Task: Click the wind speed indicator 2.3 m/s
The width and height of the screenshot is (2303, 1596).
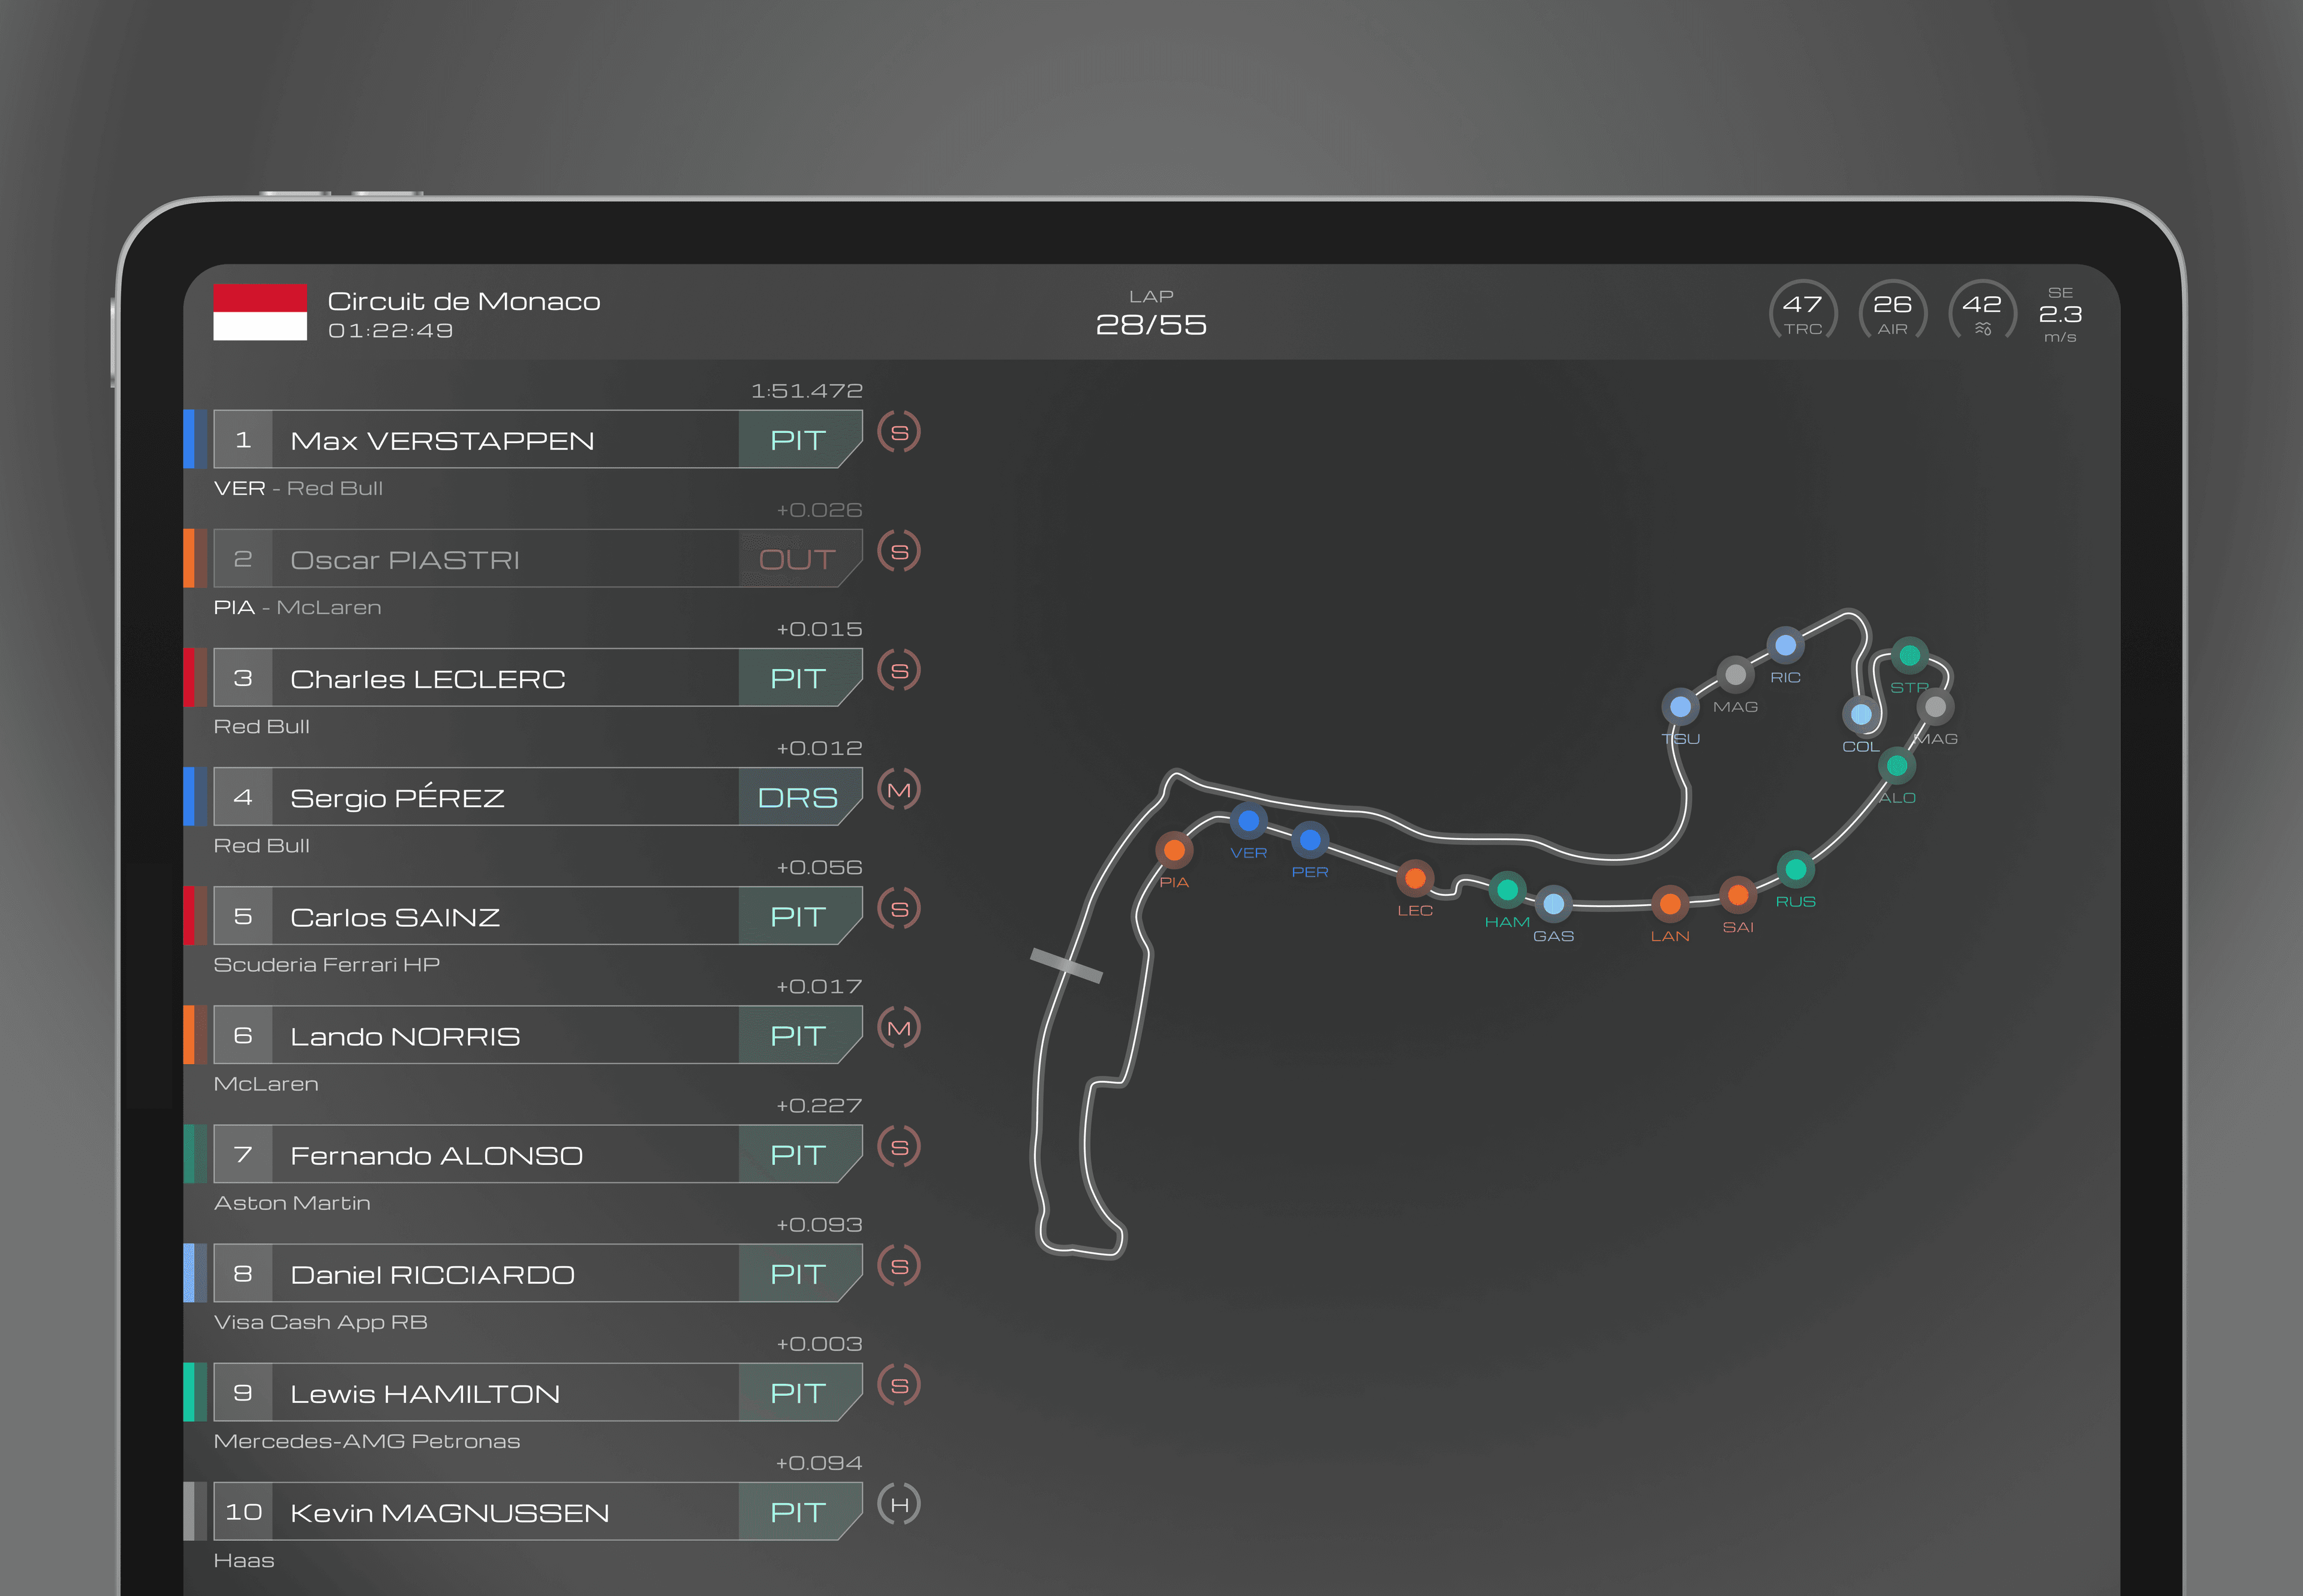Action: click(x=2062, y=315)
